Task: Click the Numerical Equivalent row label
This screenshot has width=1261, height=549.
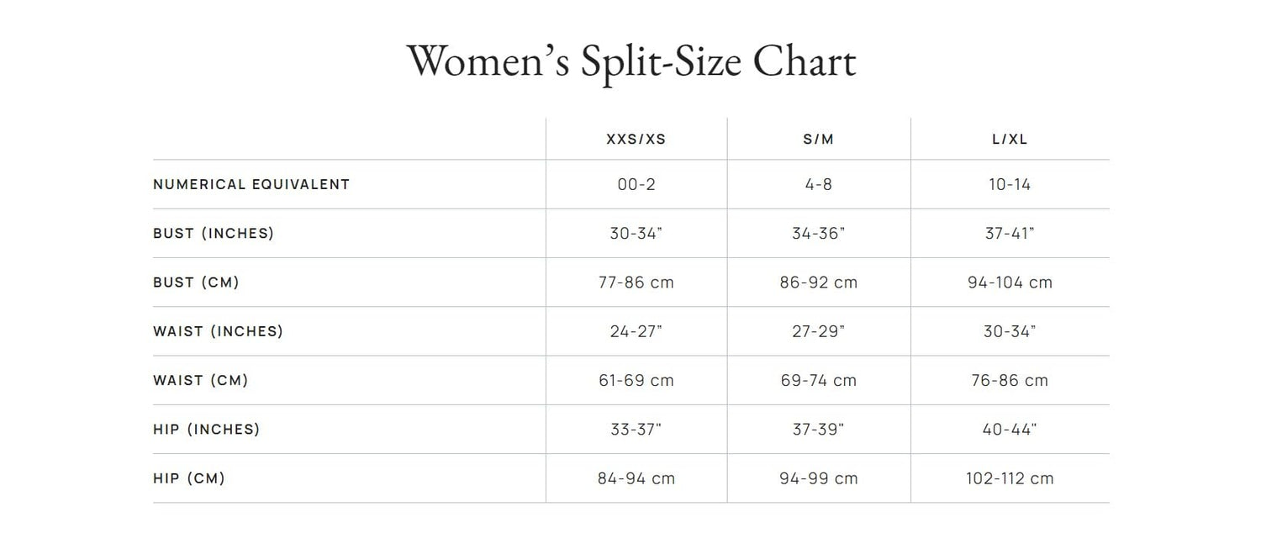Action: point(251,184)
